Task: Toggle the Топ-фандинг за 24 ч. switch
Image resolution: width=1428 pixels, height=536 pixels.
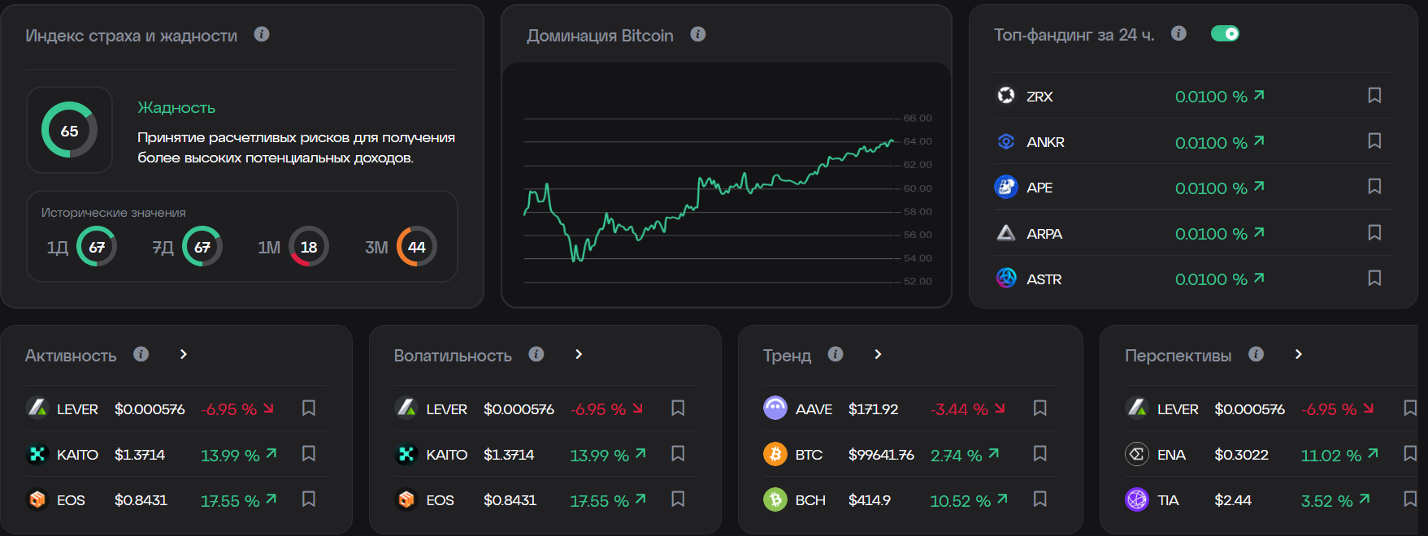Action: 1225,33
